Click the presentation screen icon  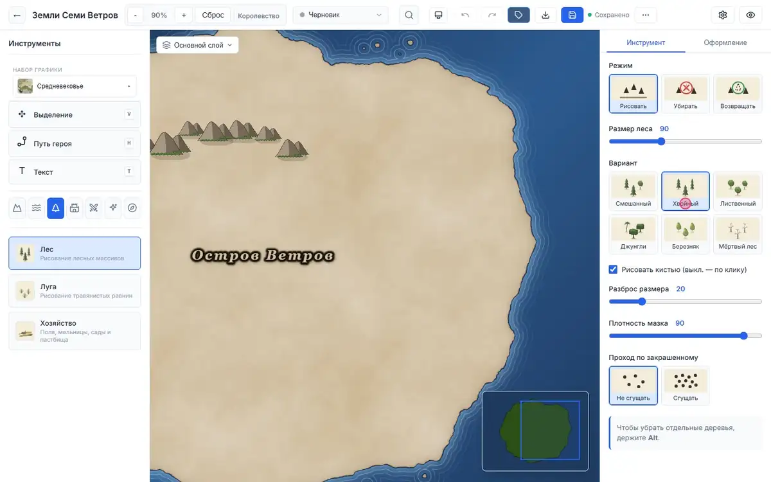coord(439,15)
